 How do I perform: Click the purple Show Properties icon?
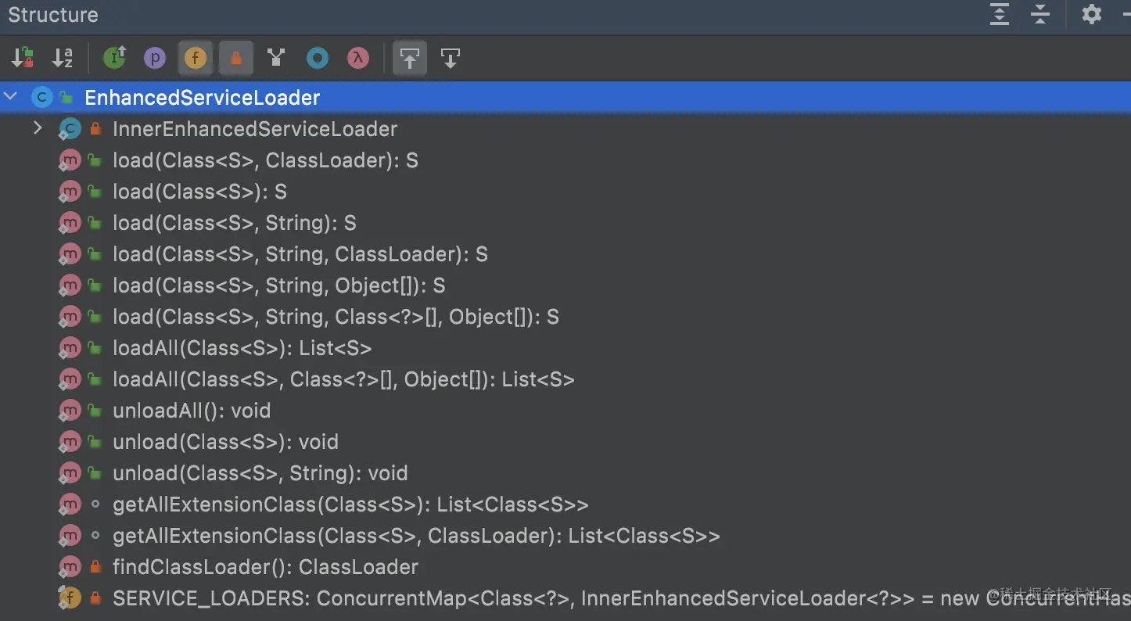(155, 58)
